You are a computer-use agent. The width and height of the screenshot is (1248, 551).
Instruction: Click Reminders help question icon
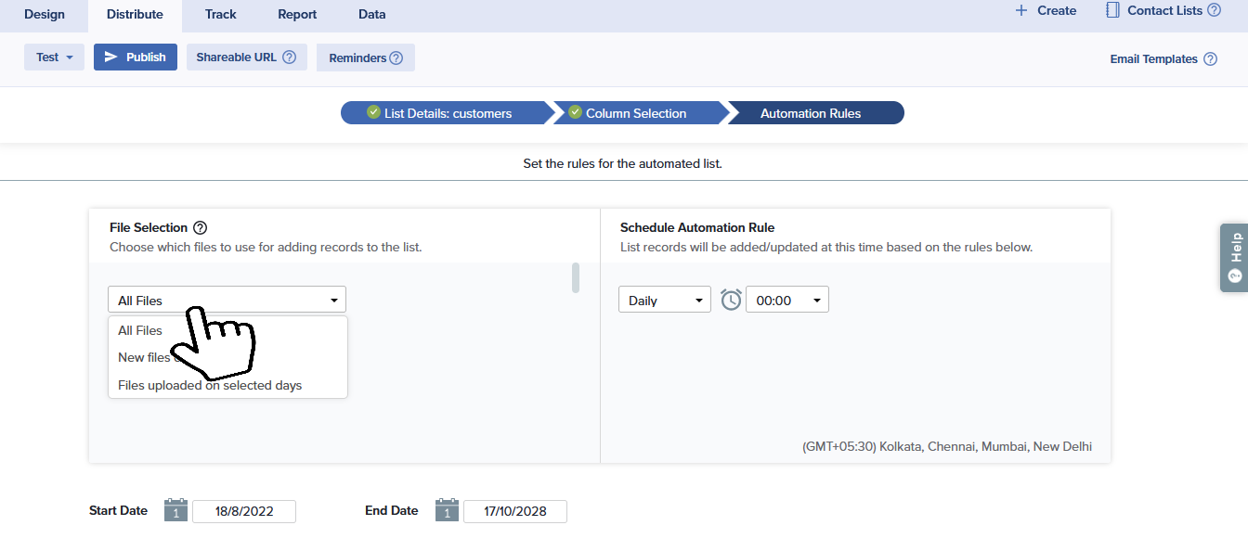click(x=396, y=58)
